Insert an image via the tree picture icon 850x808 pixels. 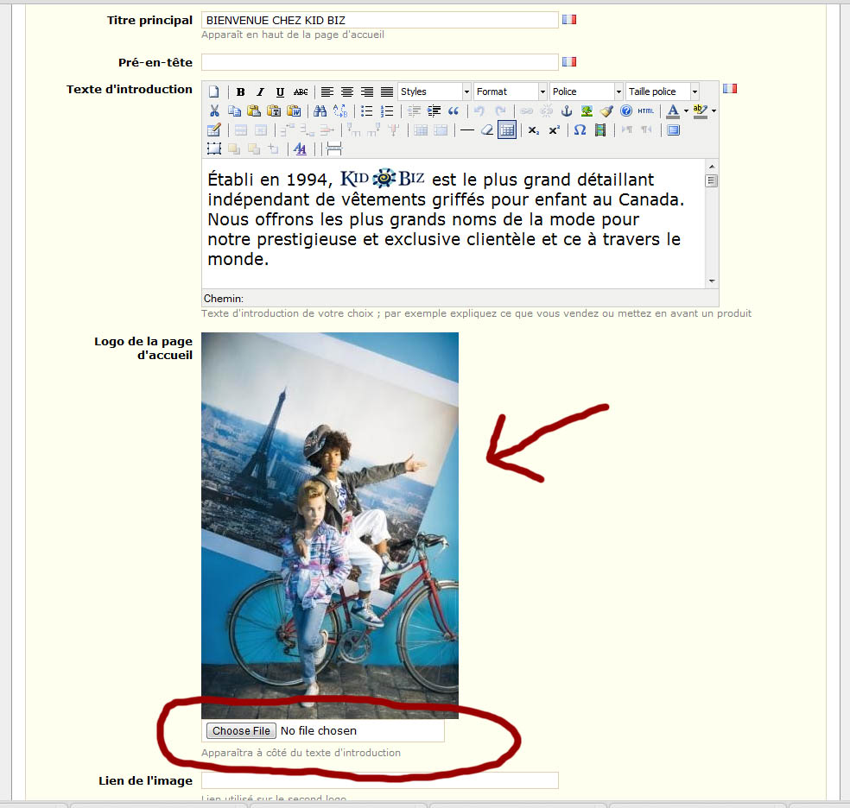(x=587, y=111)
